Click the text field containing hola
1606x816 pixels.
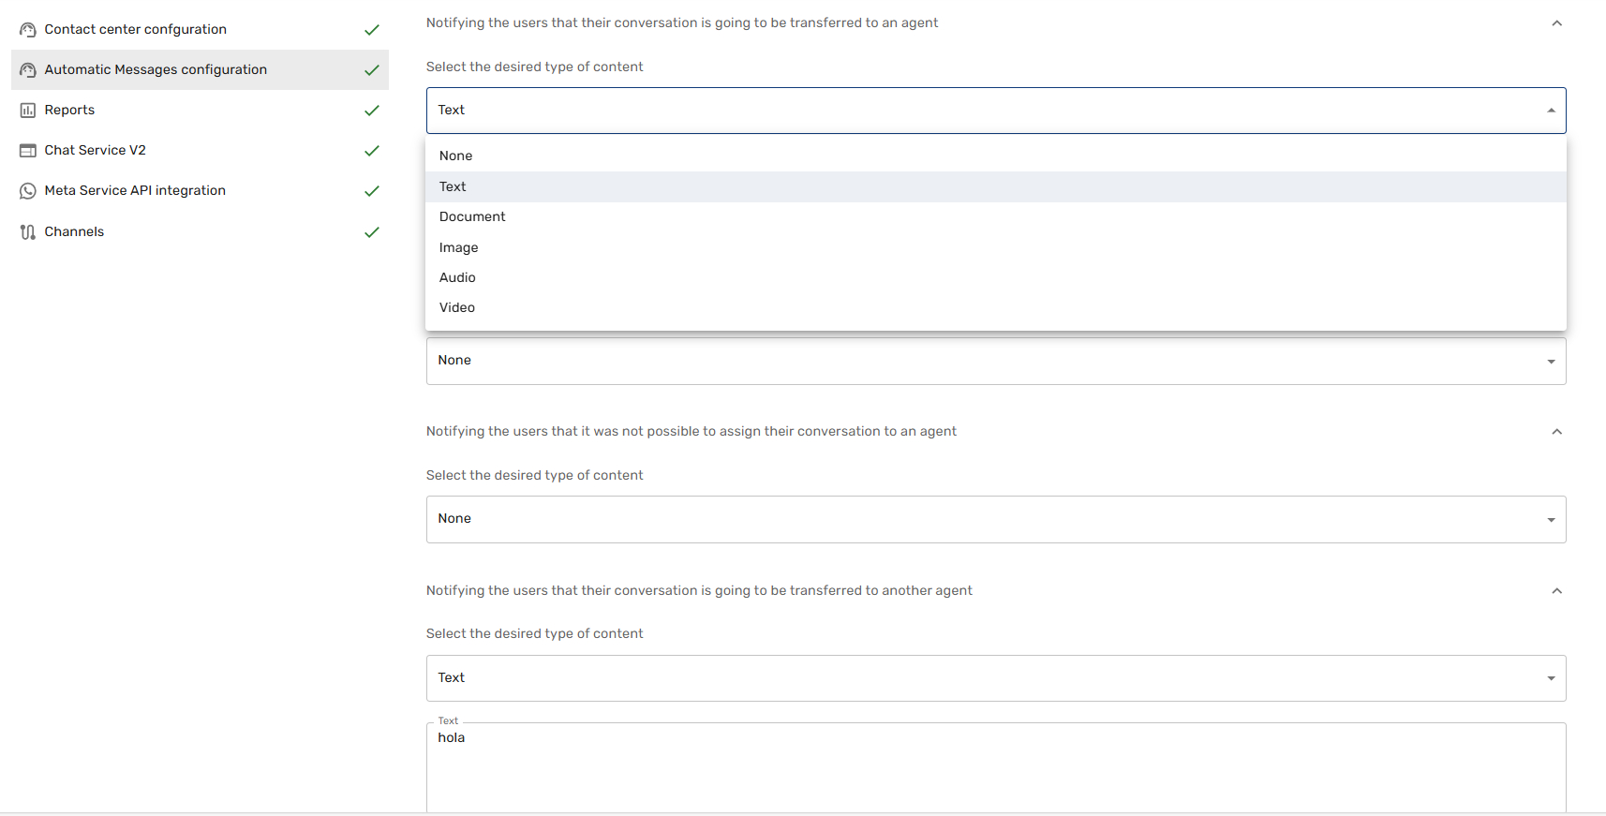pyautogui.click(x=995, y=764)
